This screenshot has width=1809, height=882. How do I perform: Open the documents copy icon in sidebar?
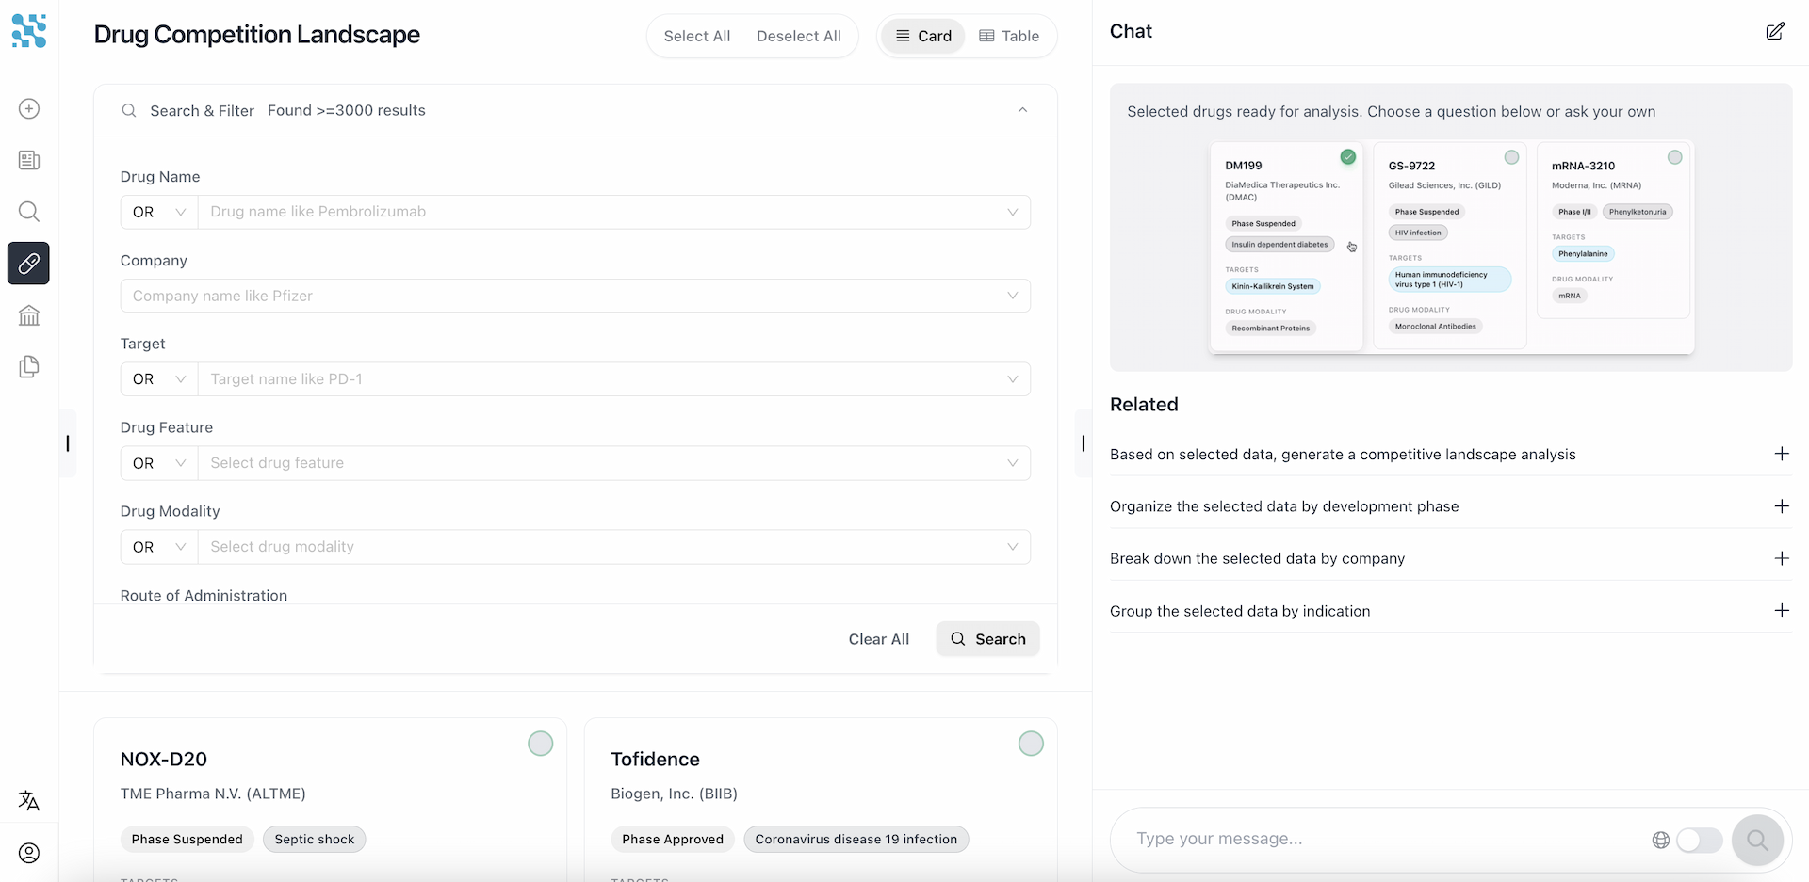coord(29,367)
